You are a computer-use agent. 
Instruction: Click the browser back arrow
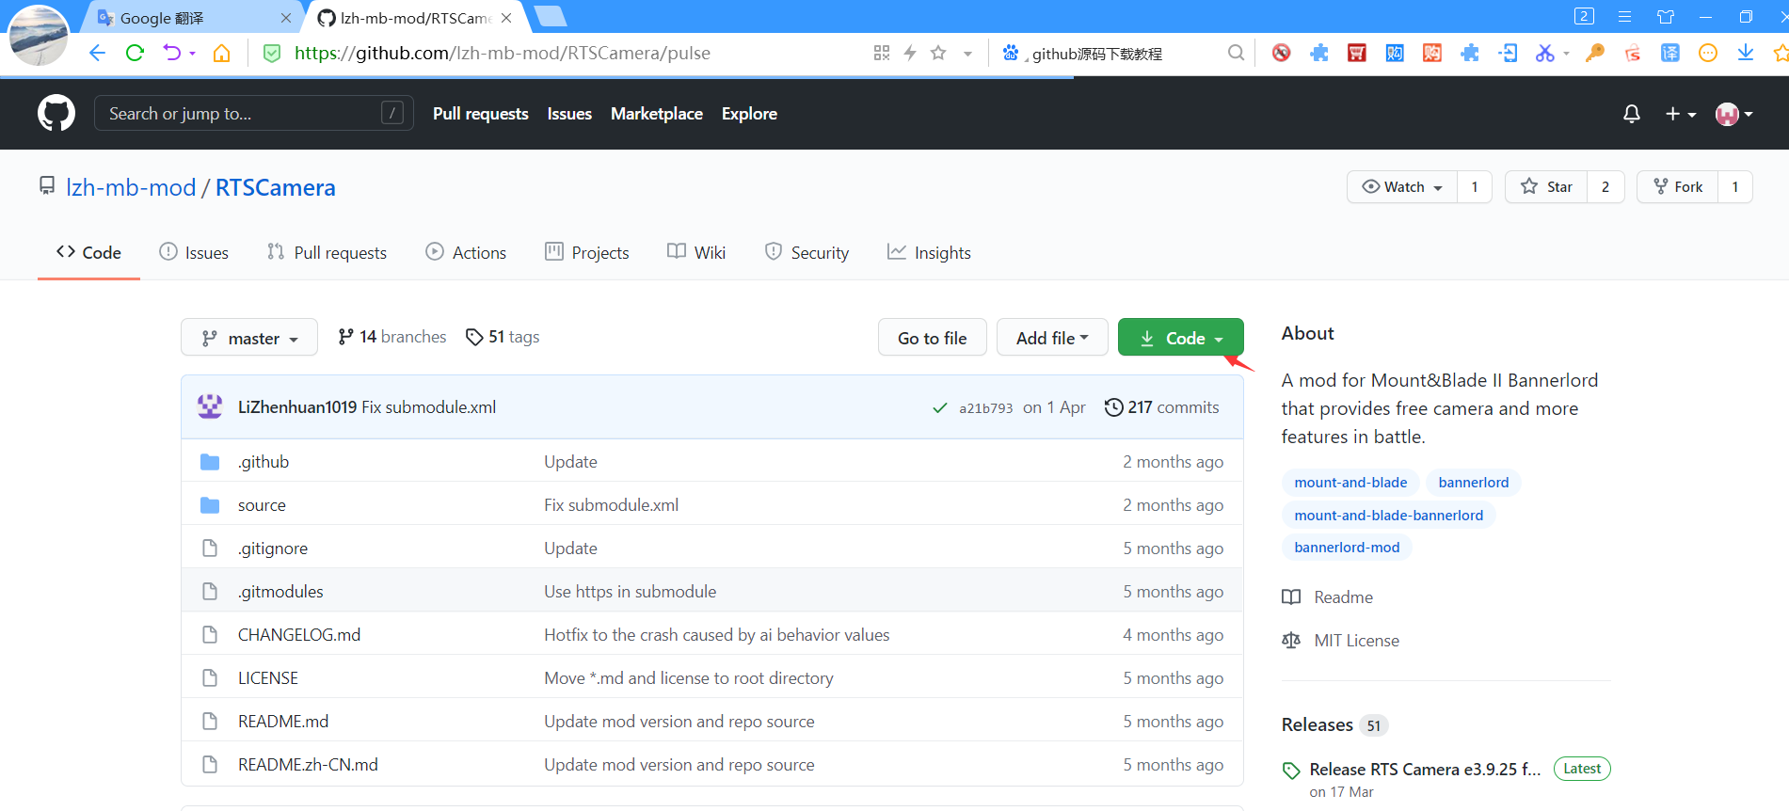click(x=97, y=53)
